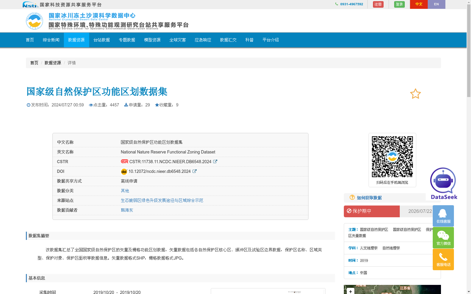Open the DOI external link icon

pos(195,171)
